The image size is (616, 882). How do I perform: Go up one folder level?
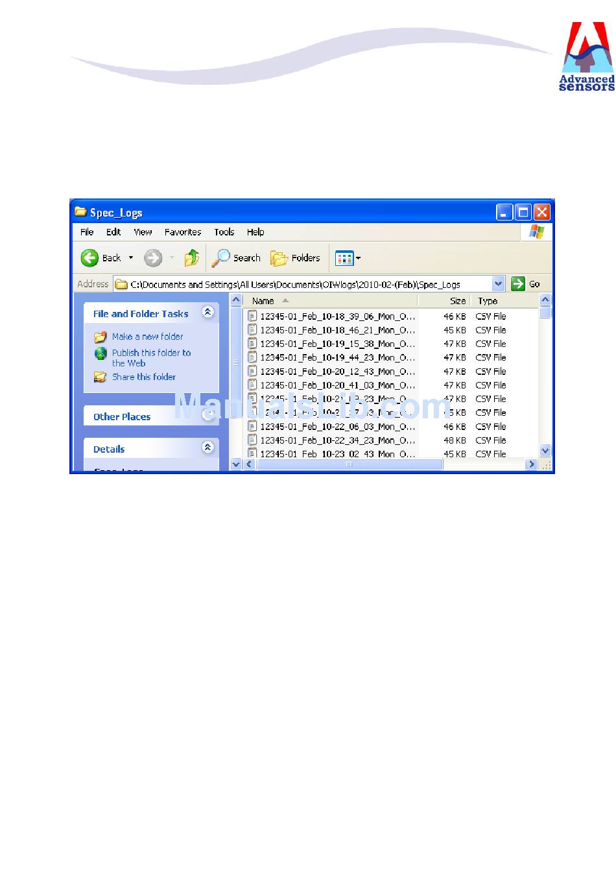tap(191, 258)
